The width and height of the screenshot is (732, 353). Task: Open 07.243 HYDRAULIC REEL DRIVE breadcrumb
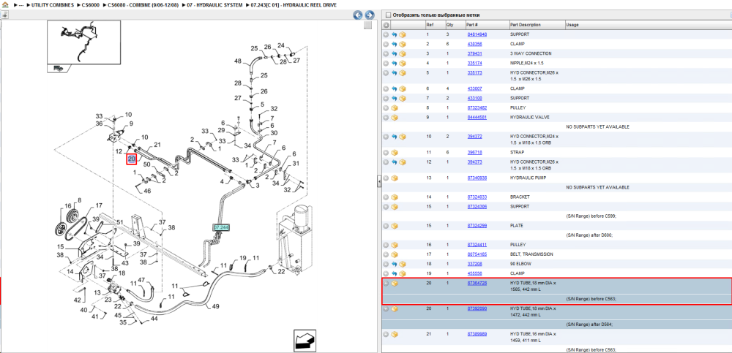(292, 5)
